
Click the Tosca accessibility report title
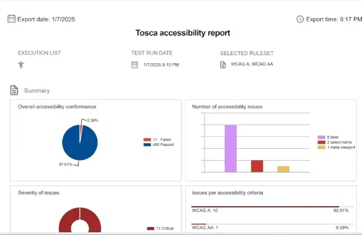pos(182,33)
